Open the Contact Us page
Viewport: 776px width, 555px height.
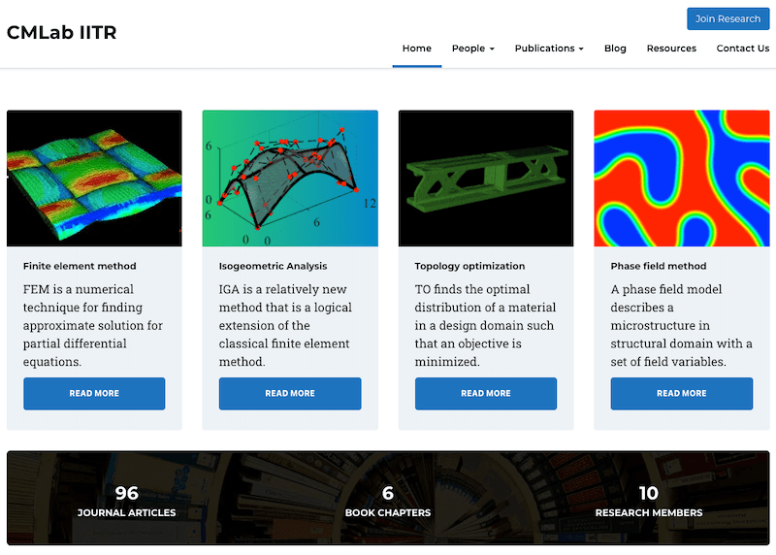coord(742,49)
